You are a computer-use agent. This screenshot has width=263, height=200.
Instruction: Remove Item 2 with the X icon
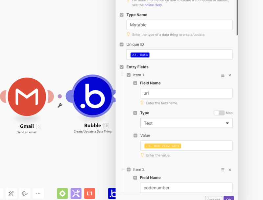230,170
